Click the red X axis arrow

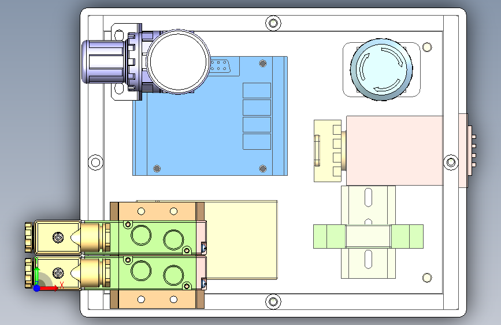pos(49,288)
